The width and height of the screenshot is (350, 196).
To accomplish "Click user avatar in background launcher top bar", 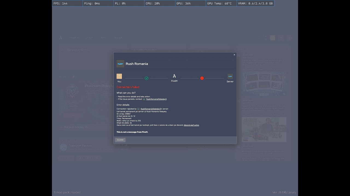I will click(272, 38).
